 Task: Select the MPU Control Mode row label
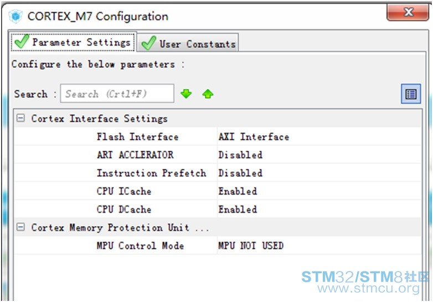(140, 245)
